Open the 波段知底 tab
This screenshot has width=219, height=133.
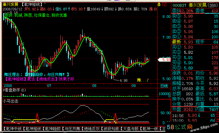(110, 129)
